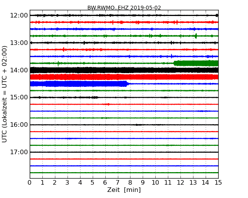Click the x-axis tick label 5
This screenshot has height=198, width=248.
coord(93,183)
